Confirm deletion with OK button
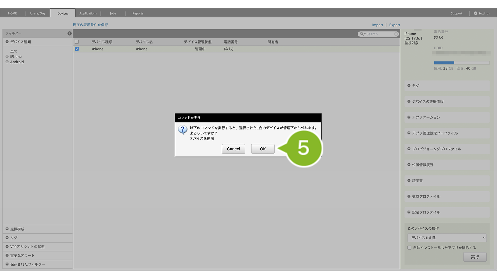 [x=262, y=149]
